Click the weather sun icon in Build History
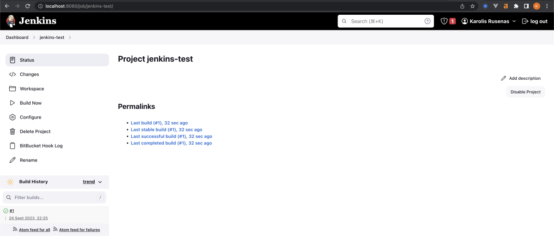The height and width of the screenshot is (237, 554). (x=10, y=182)
